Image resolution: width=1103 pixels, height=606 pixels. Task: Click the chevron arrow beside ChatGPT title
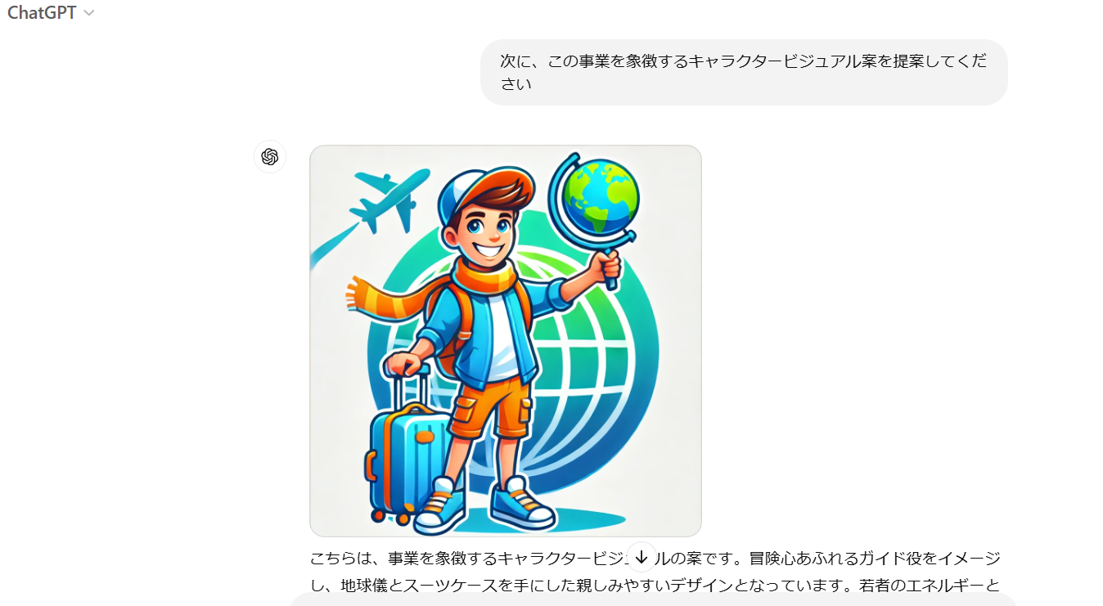coord(88,13)
